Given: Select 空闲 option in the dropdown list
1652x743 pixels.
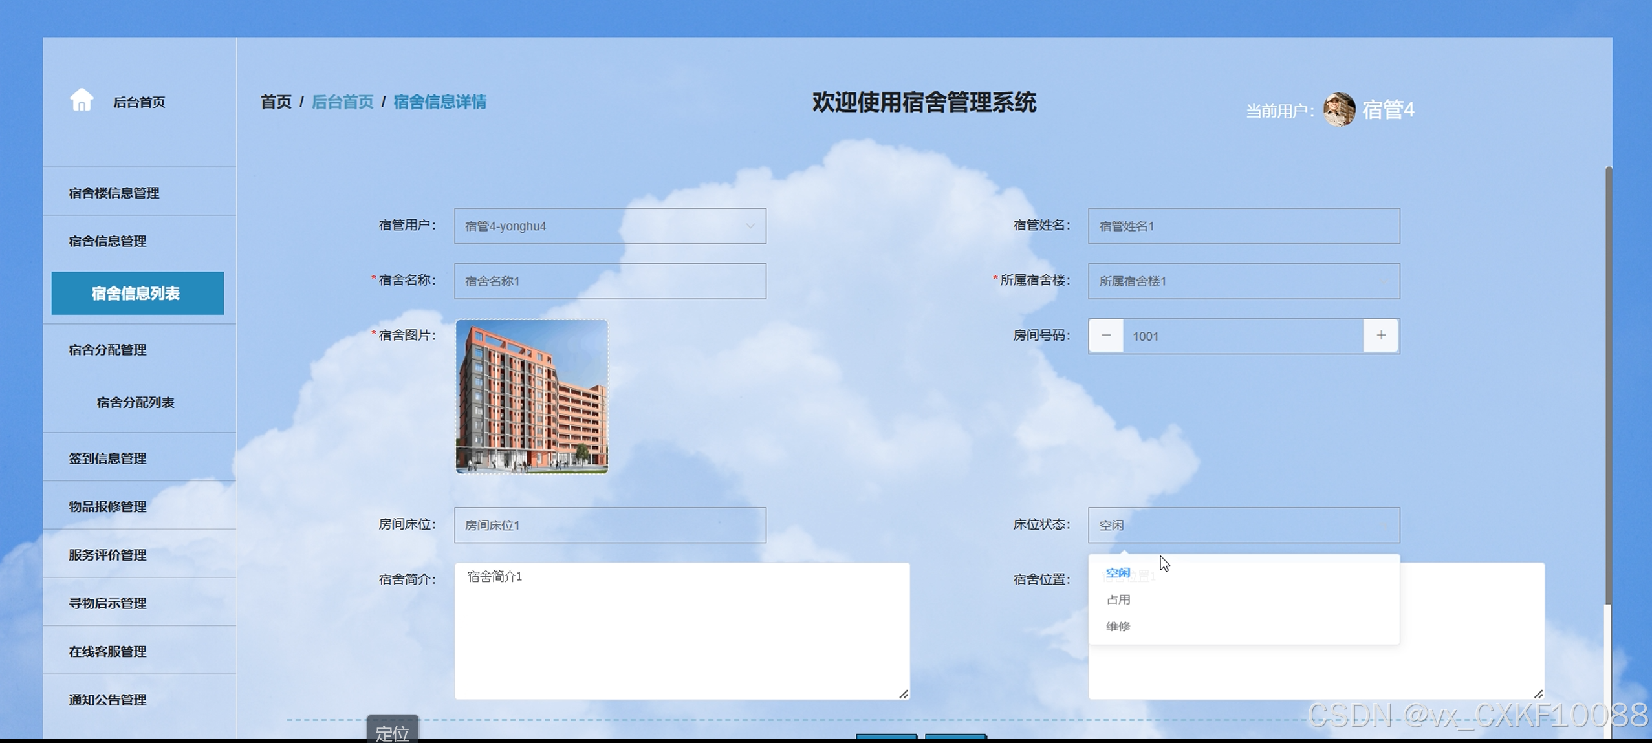Looking at the screenshot, I should (x=1118, y=573).
